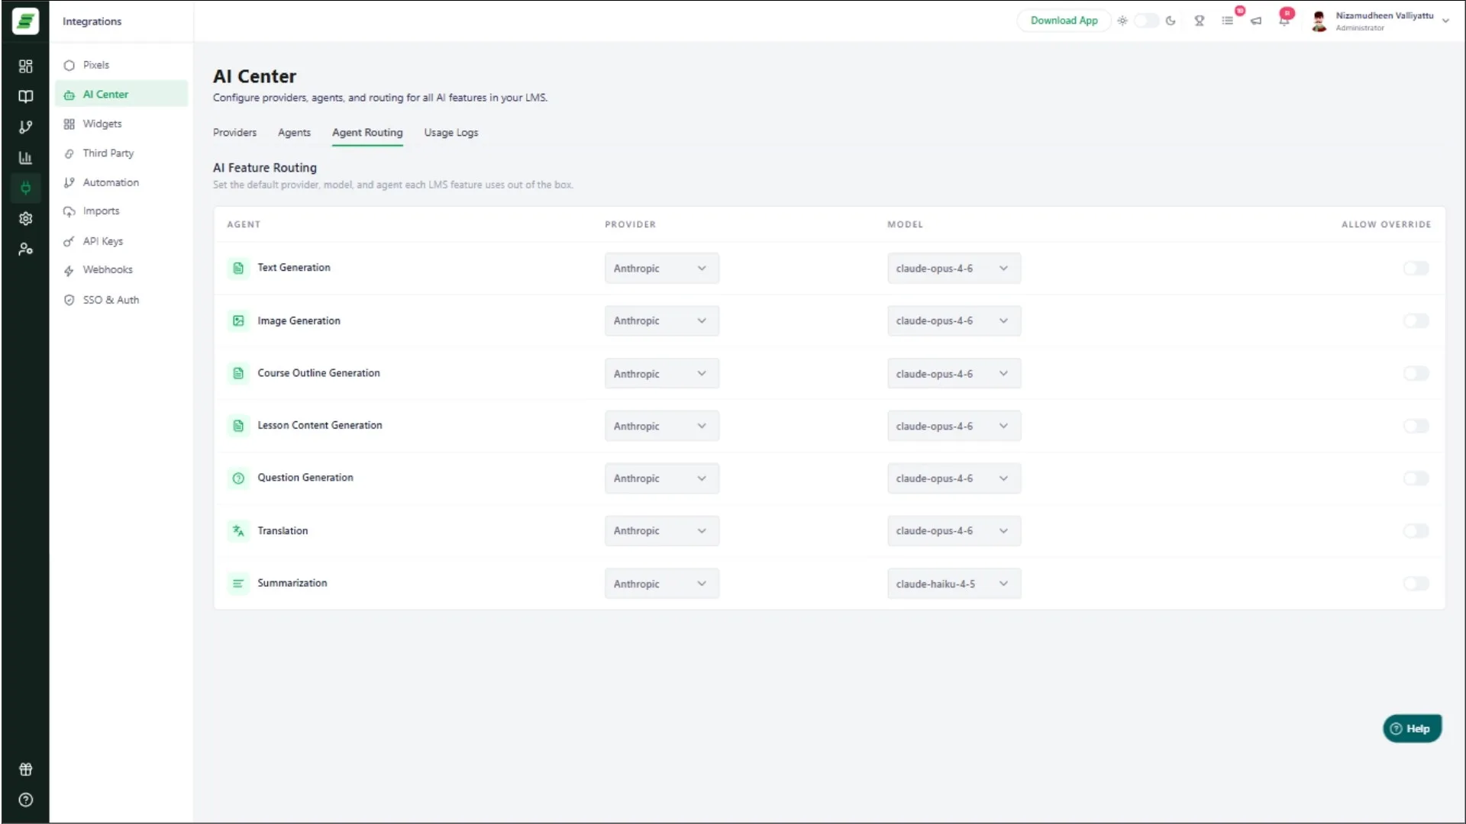
Task: Open model dropdown for Text Generation
Action: click(x=954, y=269)
